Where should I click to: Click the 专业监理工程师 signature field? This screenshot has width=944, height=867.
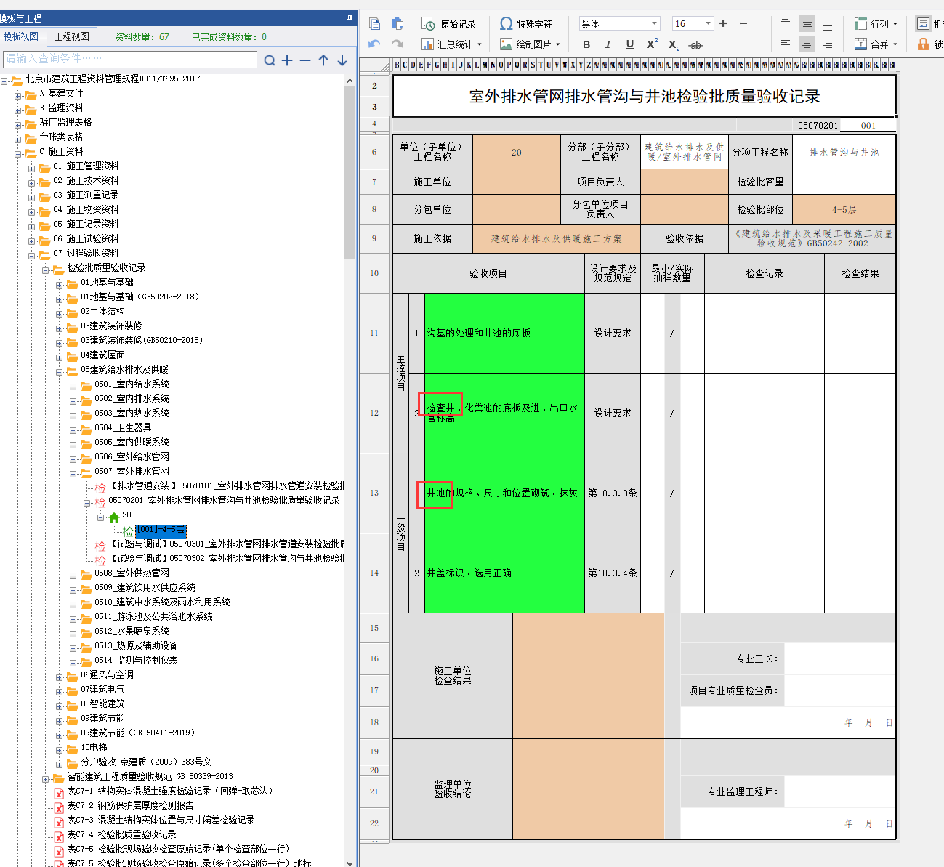[x=839, y=791]
